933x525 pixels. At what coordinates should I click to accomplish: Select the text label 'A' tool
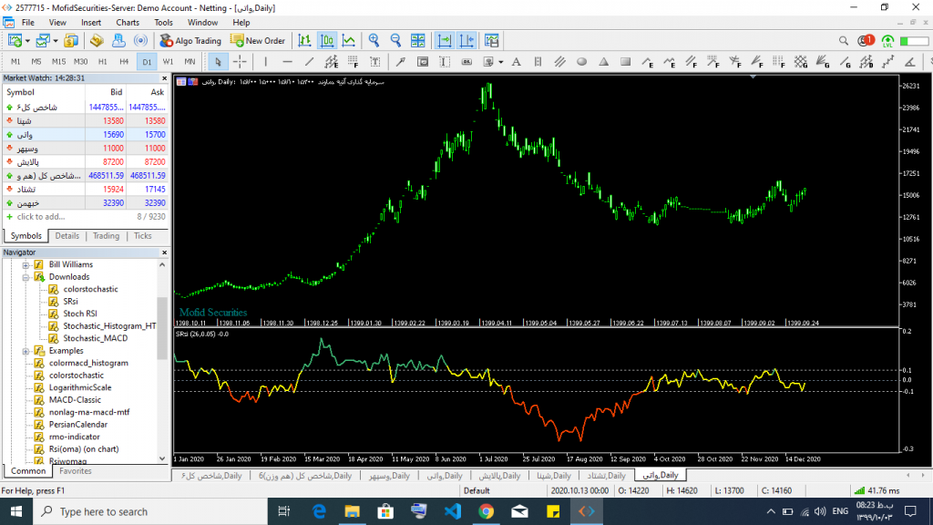[x=516, y=61]
